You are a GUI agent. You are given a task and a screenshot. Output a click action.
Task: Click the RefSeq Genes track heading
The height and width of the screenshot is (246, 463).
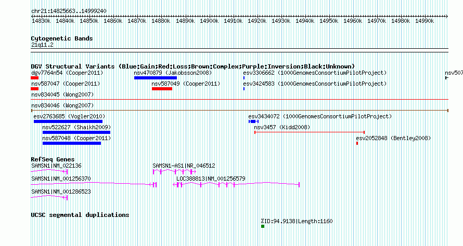[53, 159]
